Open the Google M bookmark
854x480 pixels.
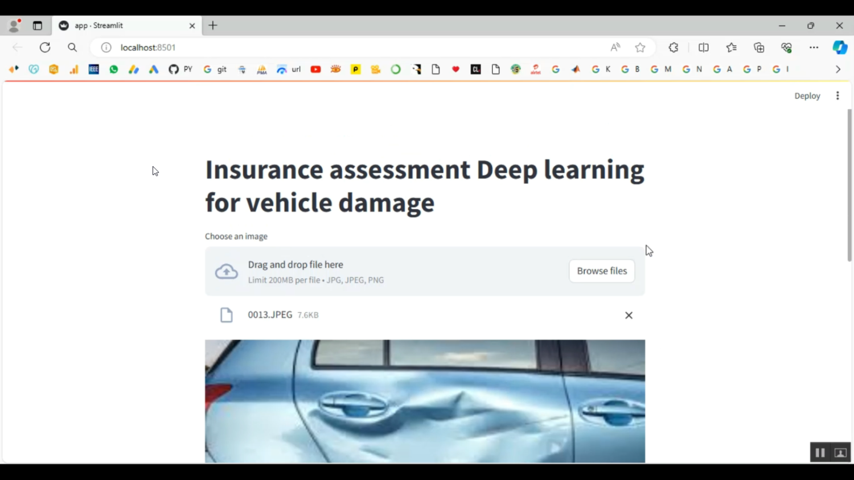661,69
